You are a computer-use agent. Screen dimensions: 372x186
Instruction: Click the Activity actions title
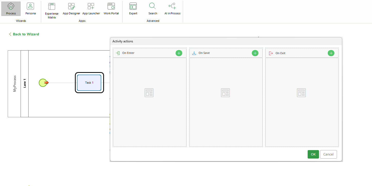pos(123,41)
